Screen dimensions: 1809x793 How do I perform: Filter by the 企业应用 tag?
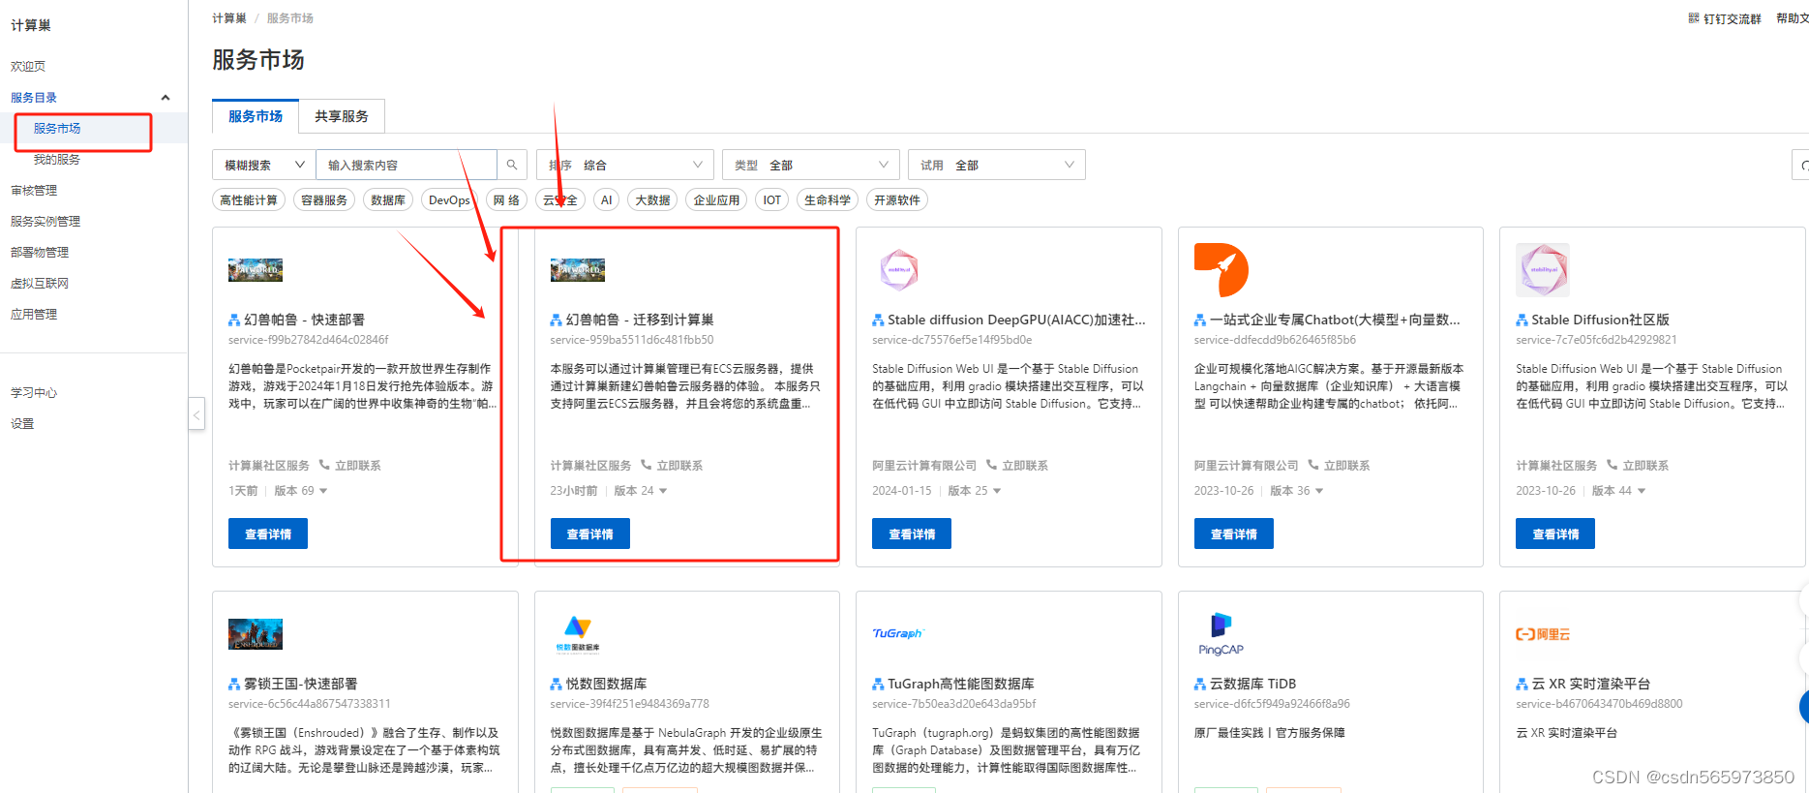point(717,199)
